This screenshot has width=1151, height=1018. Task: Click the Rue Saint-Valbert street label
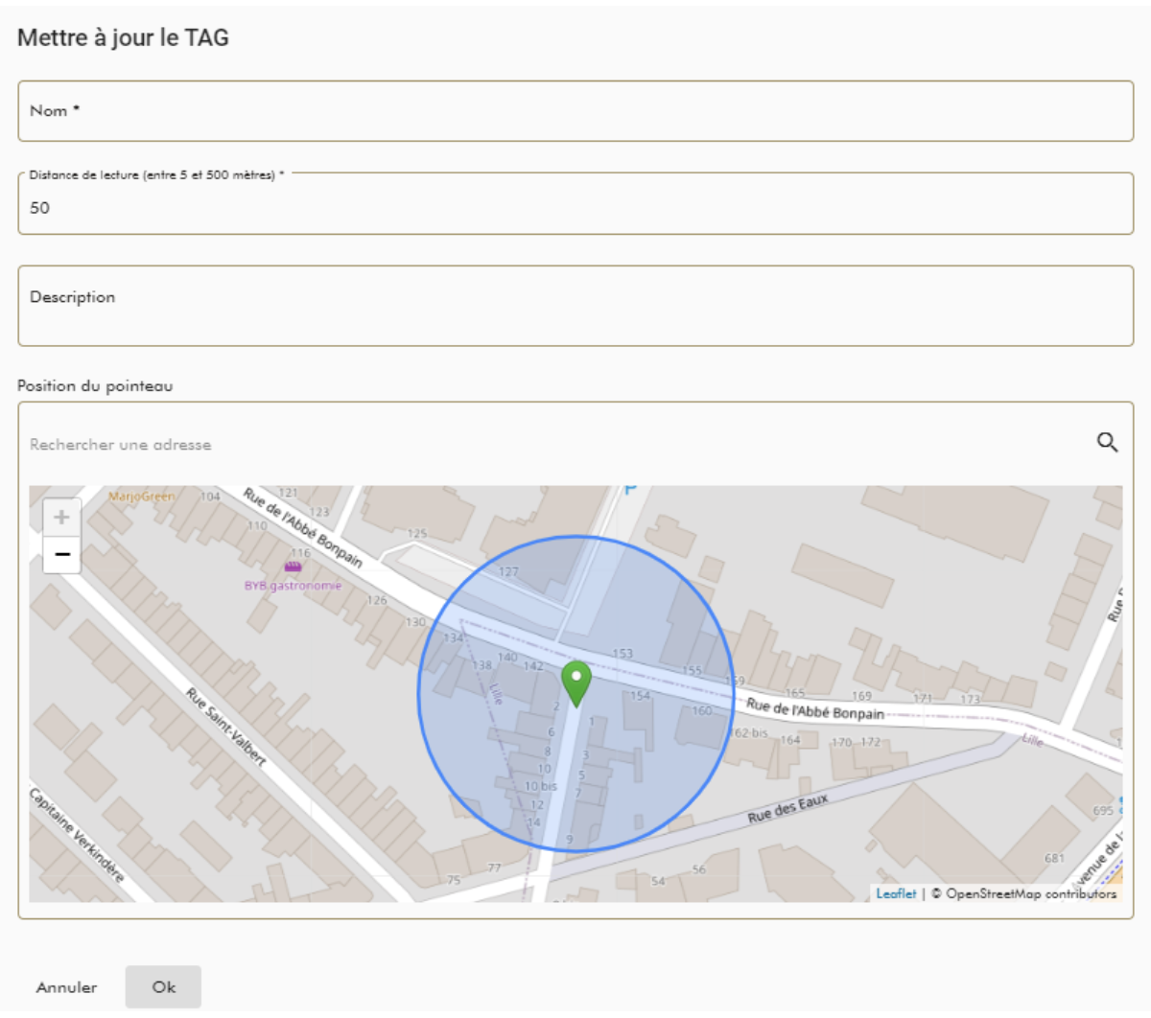tap(225, 726)
